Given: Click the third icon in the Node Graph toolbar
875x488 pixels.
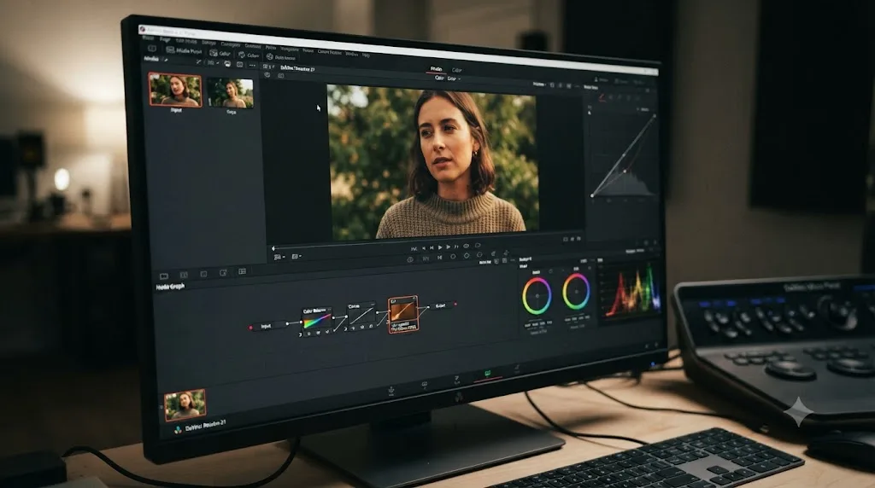Looking at the screenshot, I should [x=203, y=274].
